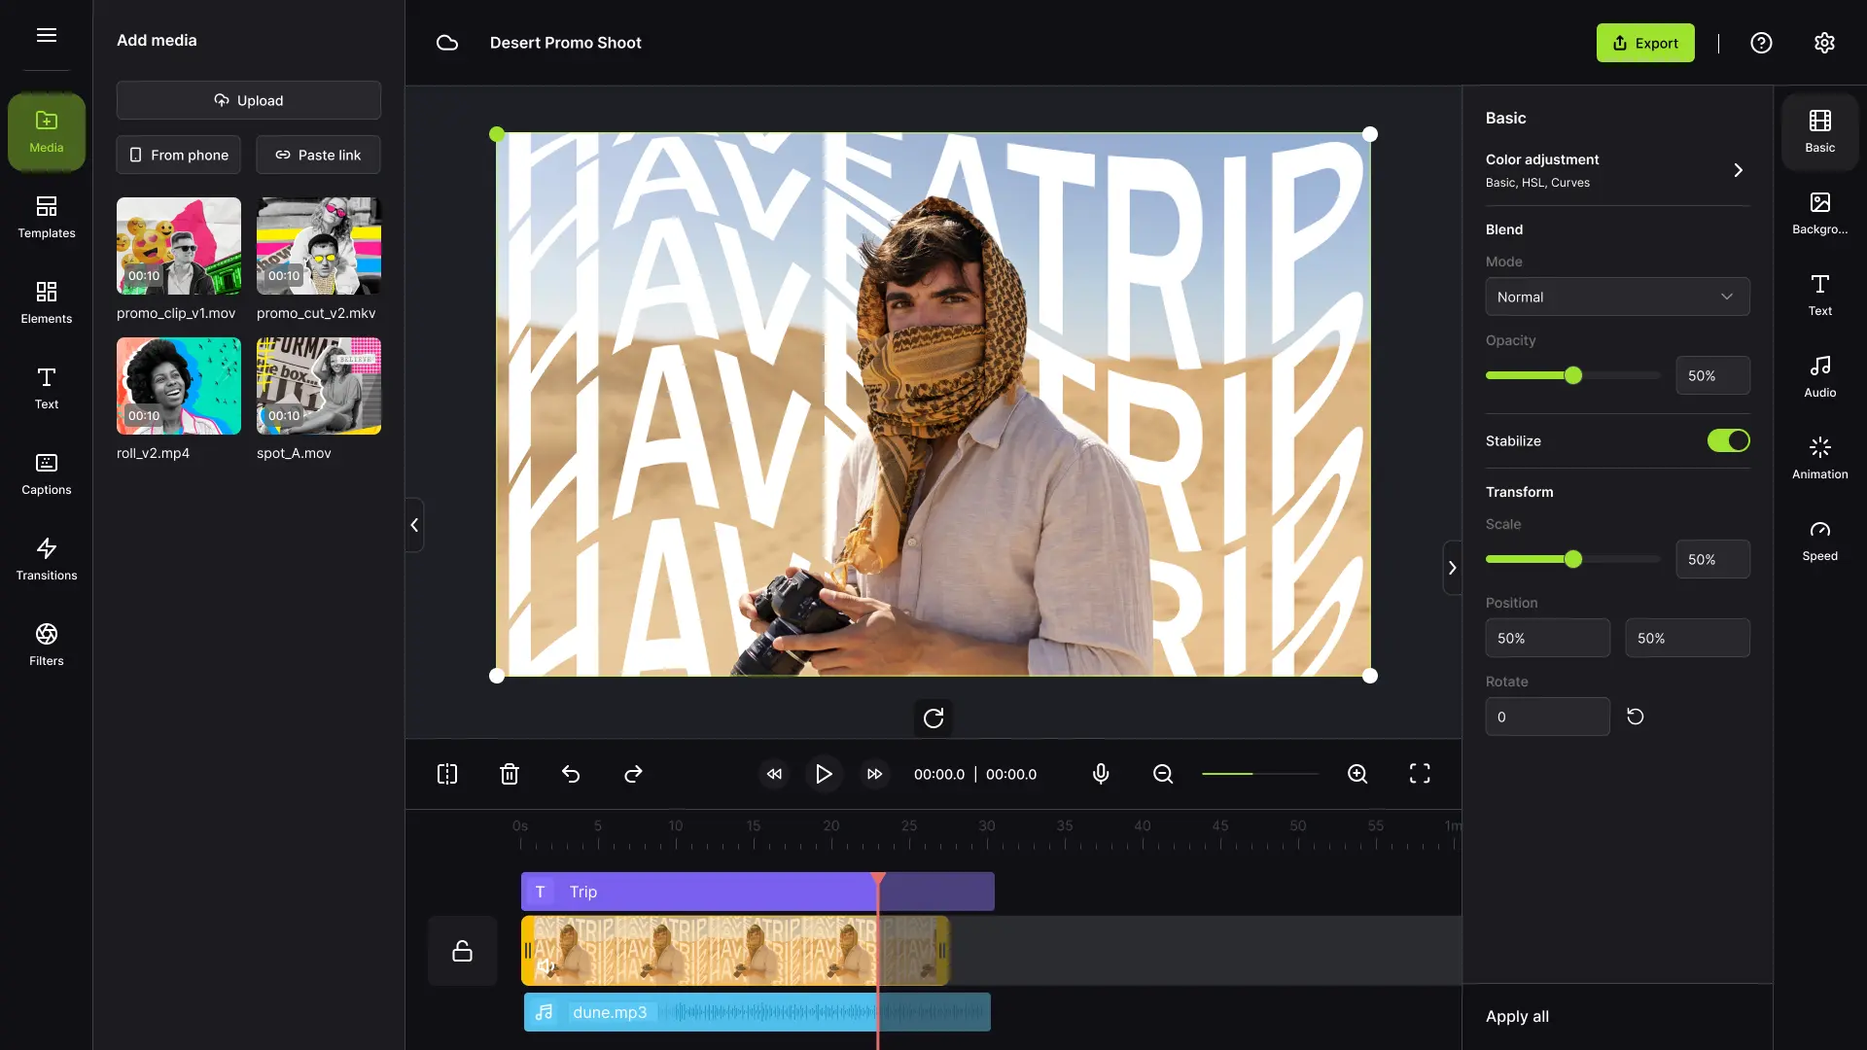Open the Audio properties tab
This screenshot has width=1867, height=1050.
1820,377
